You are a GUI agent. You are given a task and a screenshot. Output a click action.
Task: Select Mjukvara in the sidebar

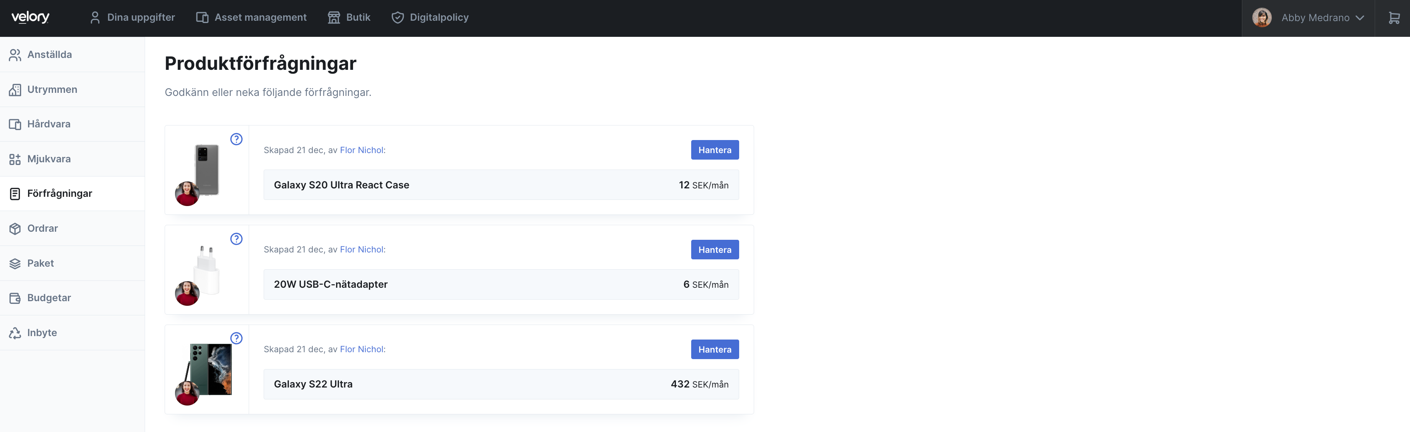[72, 159]
